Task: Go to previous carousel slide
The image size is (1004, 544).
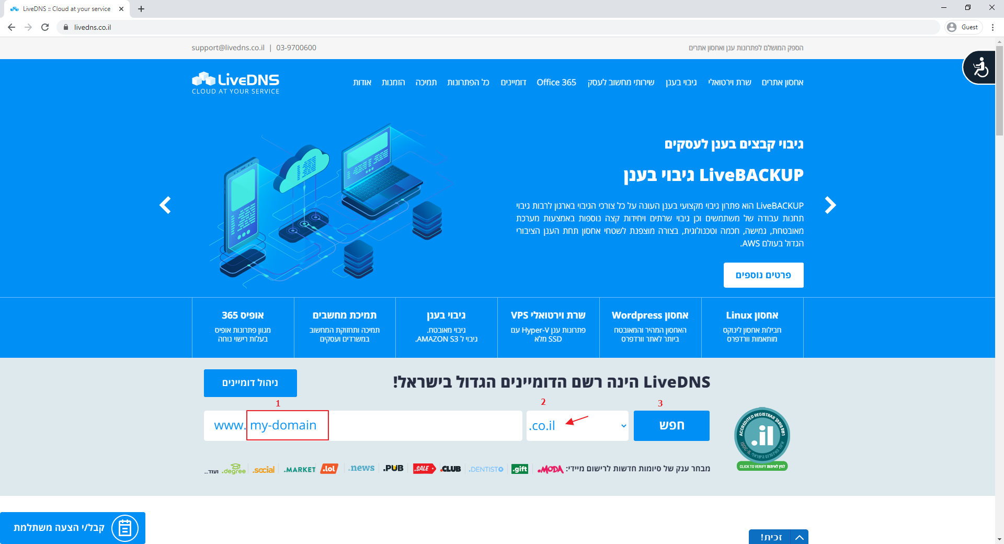Action: tap(165, 205)
